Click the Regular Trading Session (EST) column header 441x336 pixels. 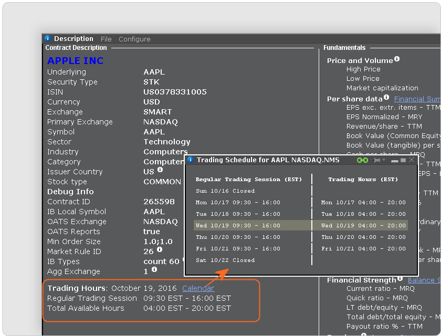click(249, 180)
